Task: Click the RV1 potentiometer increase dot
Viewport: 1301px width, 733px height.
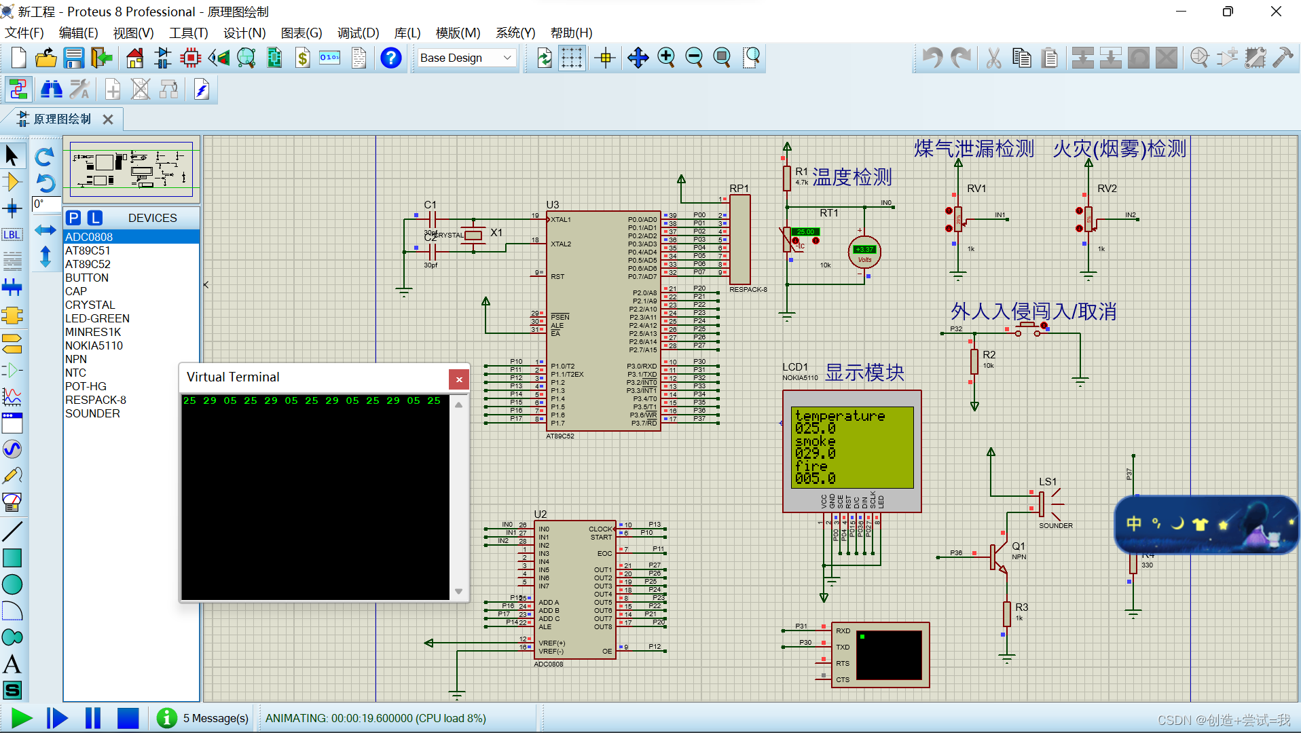Action: click(949, 211)
